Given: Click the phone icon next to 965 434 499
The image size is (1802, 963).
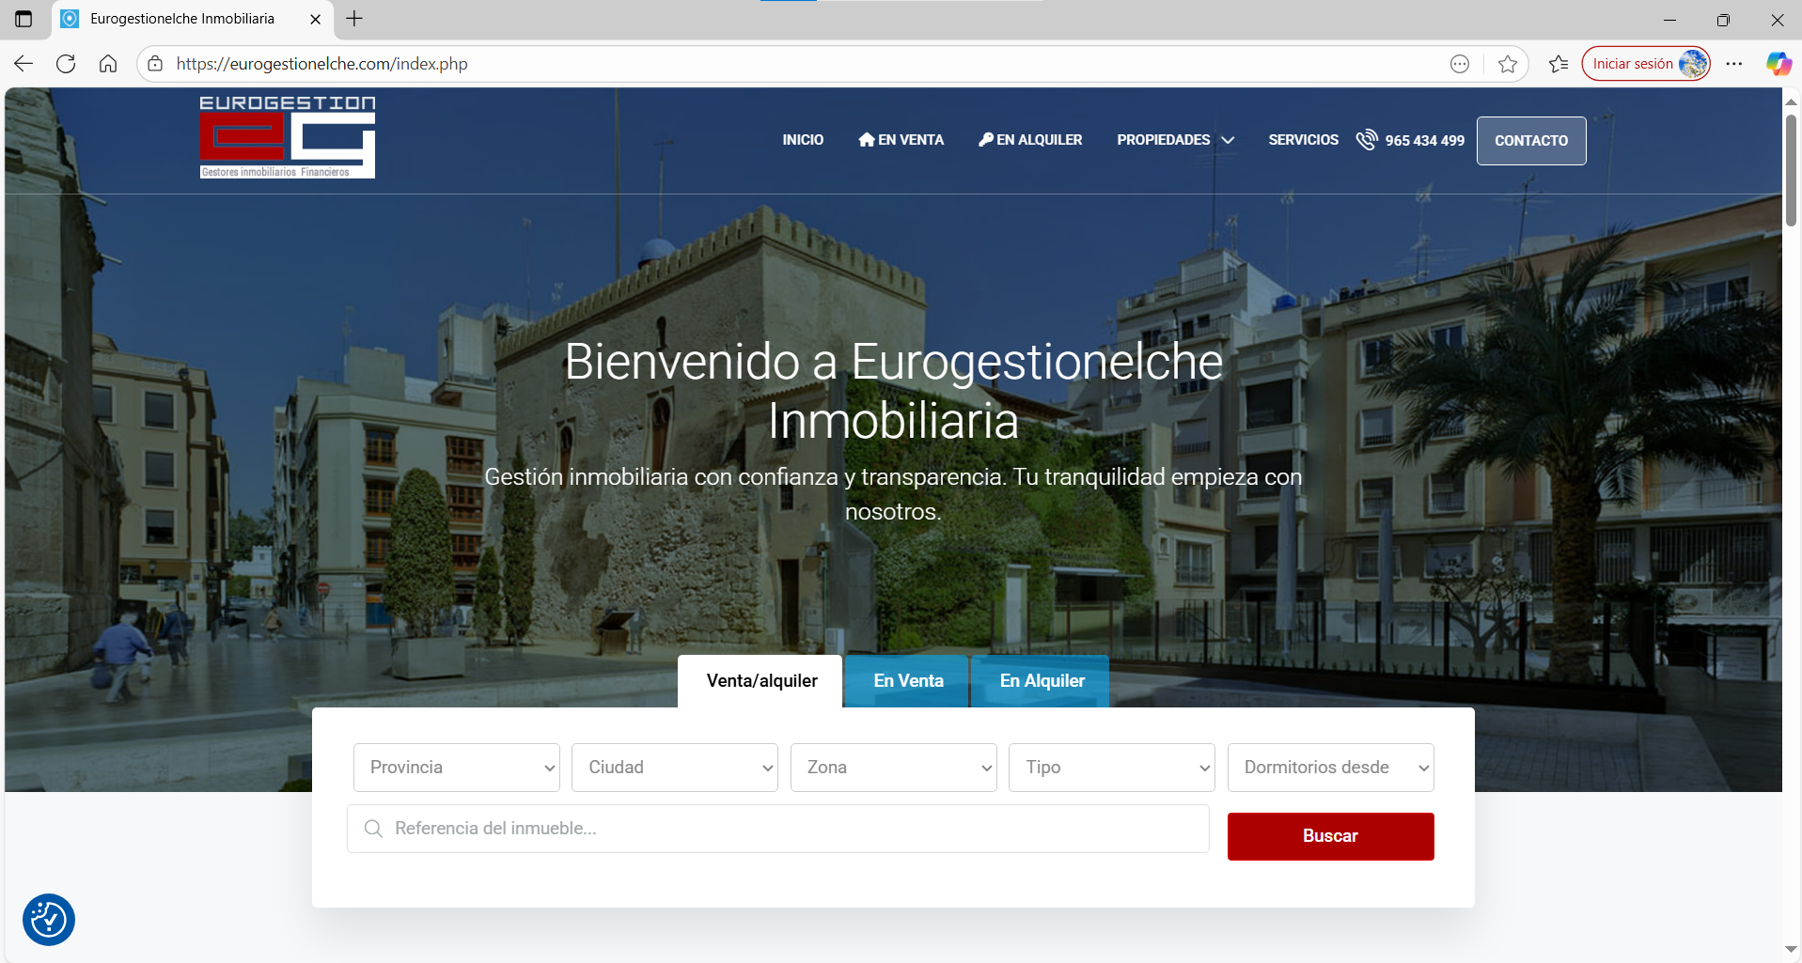Looking at the screenshot, I should click(x=1366, y=139).
